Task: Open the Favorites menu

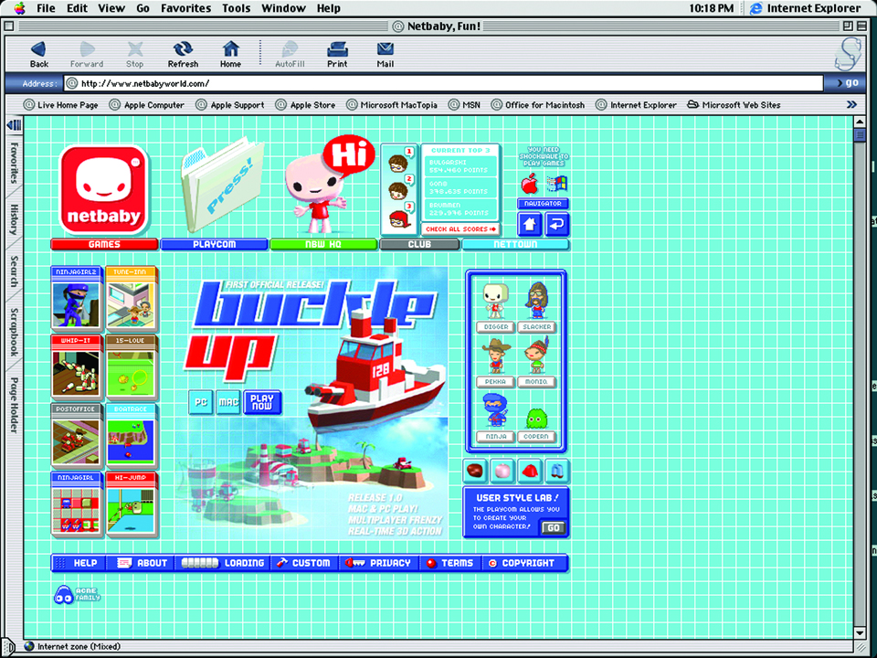Action: coord(185,8)
